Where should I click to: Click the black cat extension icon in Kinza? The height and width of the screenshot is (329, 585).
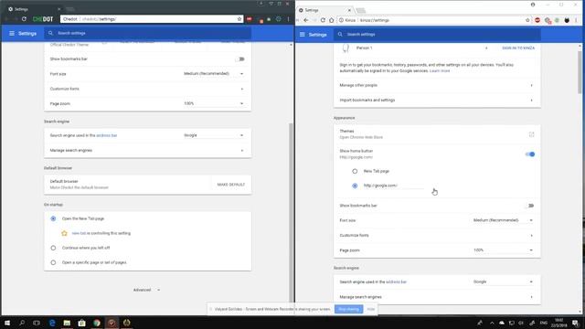coord(567,20)
